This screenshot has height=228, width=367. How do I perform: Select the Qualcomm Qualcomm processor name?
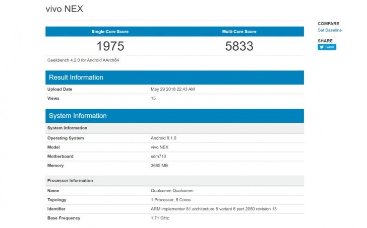172,191
